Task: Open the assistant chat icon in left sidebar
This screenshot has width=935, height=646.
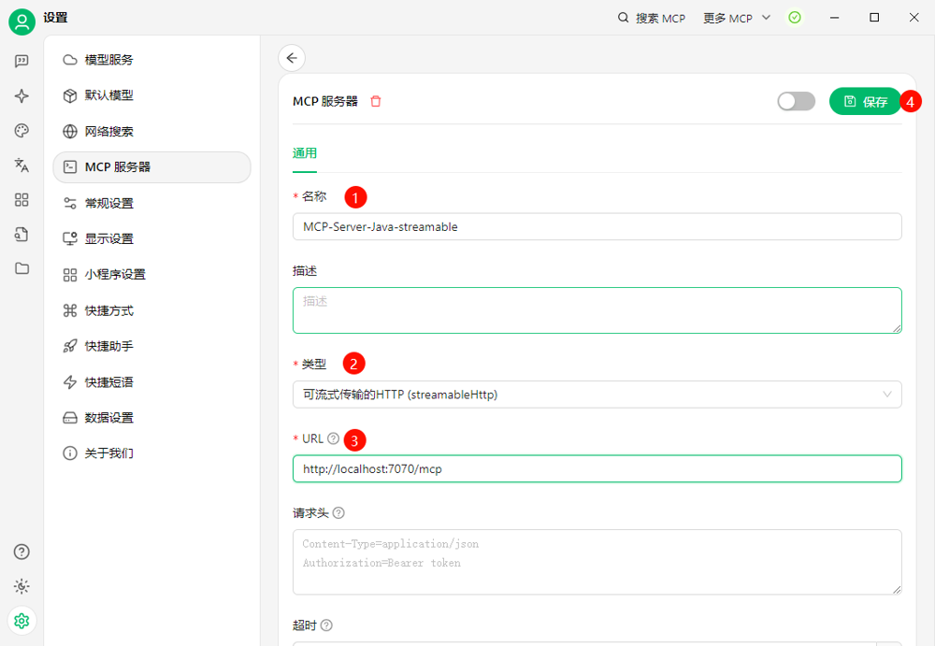Action: [22, 62]
